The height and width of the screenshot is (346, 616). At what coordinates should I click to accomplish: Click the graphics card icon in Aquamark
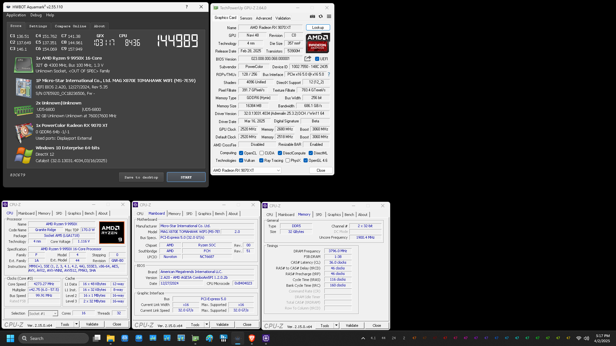pos(24,133)
